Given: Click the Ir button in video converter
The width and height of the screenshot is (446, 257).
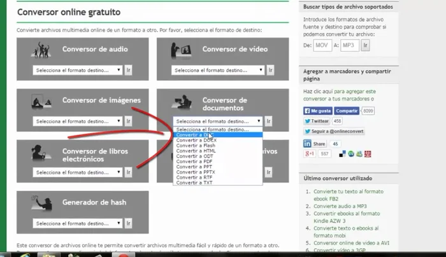Looking at the screenshot, I should click(270, 70).
